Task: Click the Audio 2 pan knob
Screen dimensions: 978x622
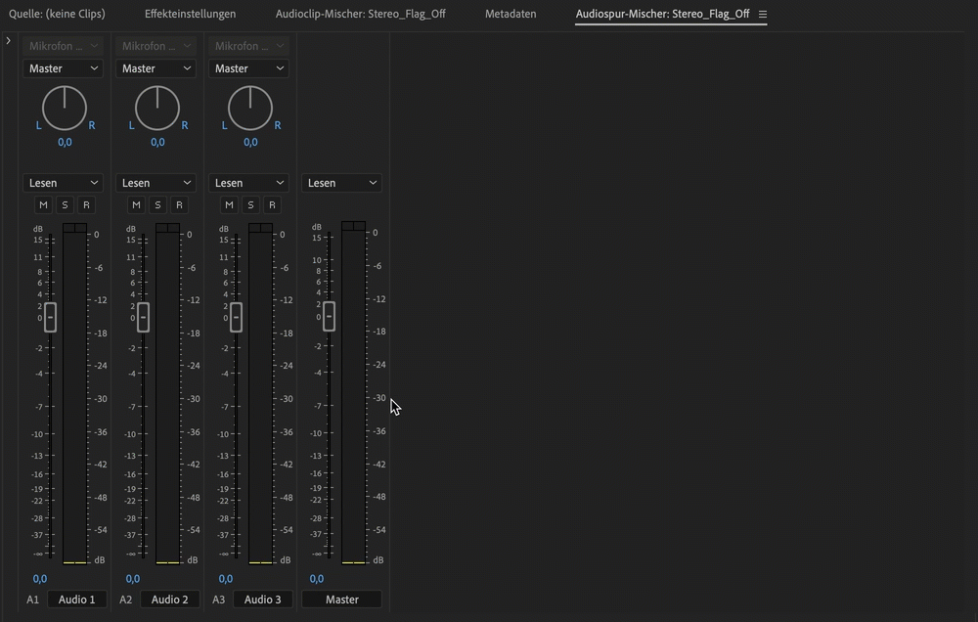Action: [x=157, y=108]
